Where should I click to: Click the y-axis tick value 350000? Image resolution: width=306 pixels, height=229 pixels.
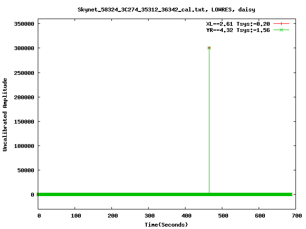(x=24, y=24)
